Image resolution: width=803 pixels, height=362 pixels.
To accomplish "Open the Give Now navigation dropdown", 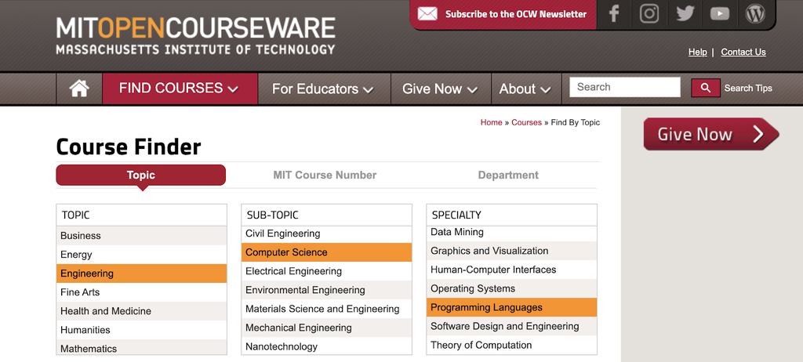I will click(440, 89).
